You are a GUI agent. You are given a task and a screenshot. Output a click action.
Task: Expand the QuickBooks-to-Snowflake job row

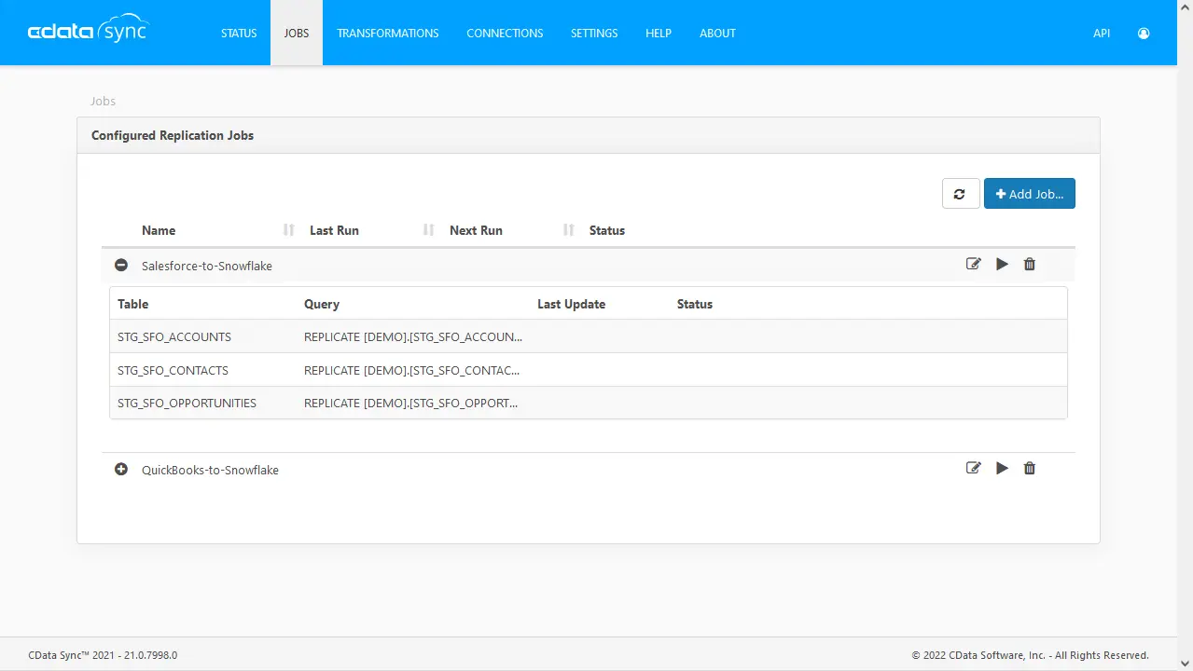click(121, 469)
